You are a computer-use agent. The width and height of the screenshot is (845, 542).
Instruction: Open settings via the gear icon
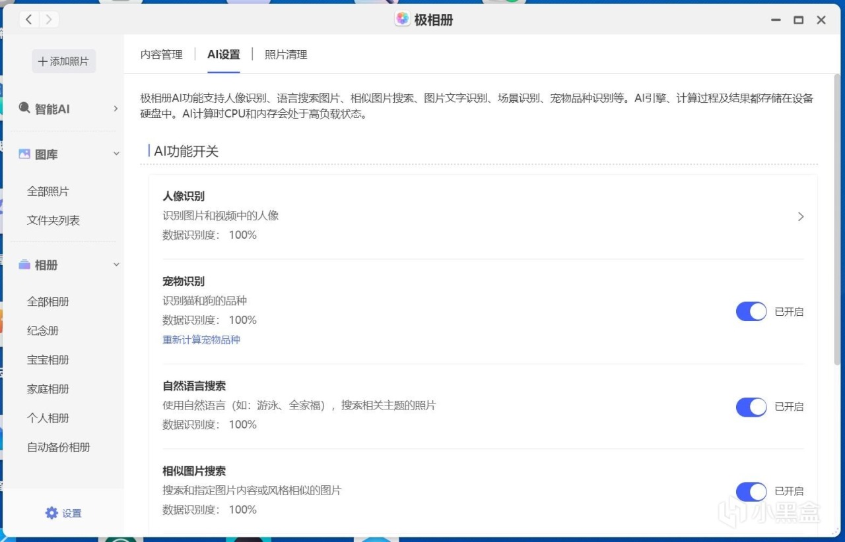tap(51, 513)
